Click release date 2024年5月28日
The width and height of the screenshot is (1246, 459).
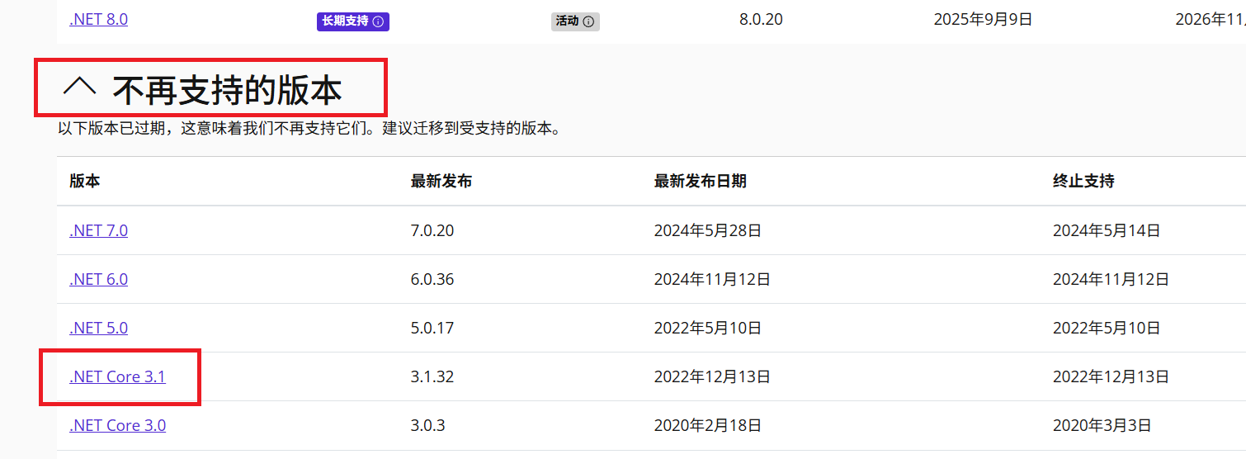point(708,231)
